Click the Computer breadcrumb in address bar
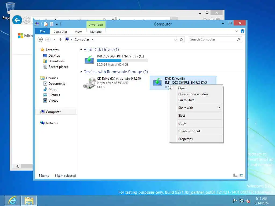275x206 pixels. pyautogui.click(x=82, y=39)
